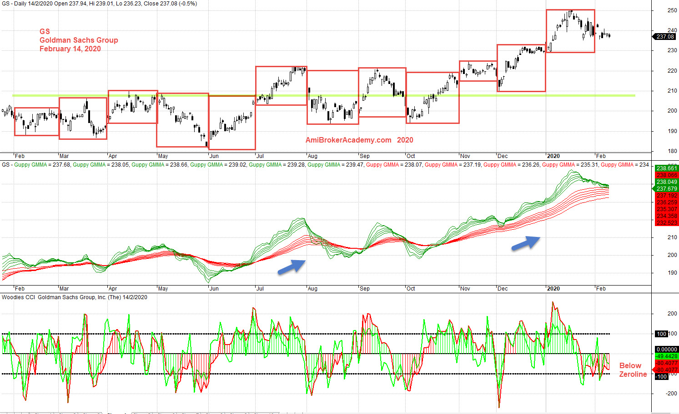Select the green -49.4428 CCI value label

click(x=667, y=356)
